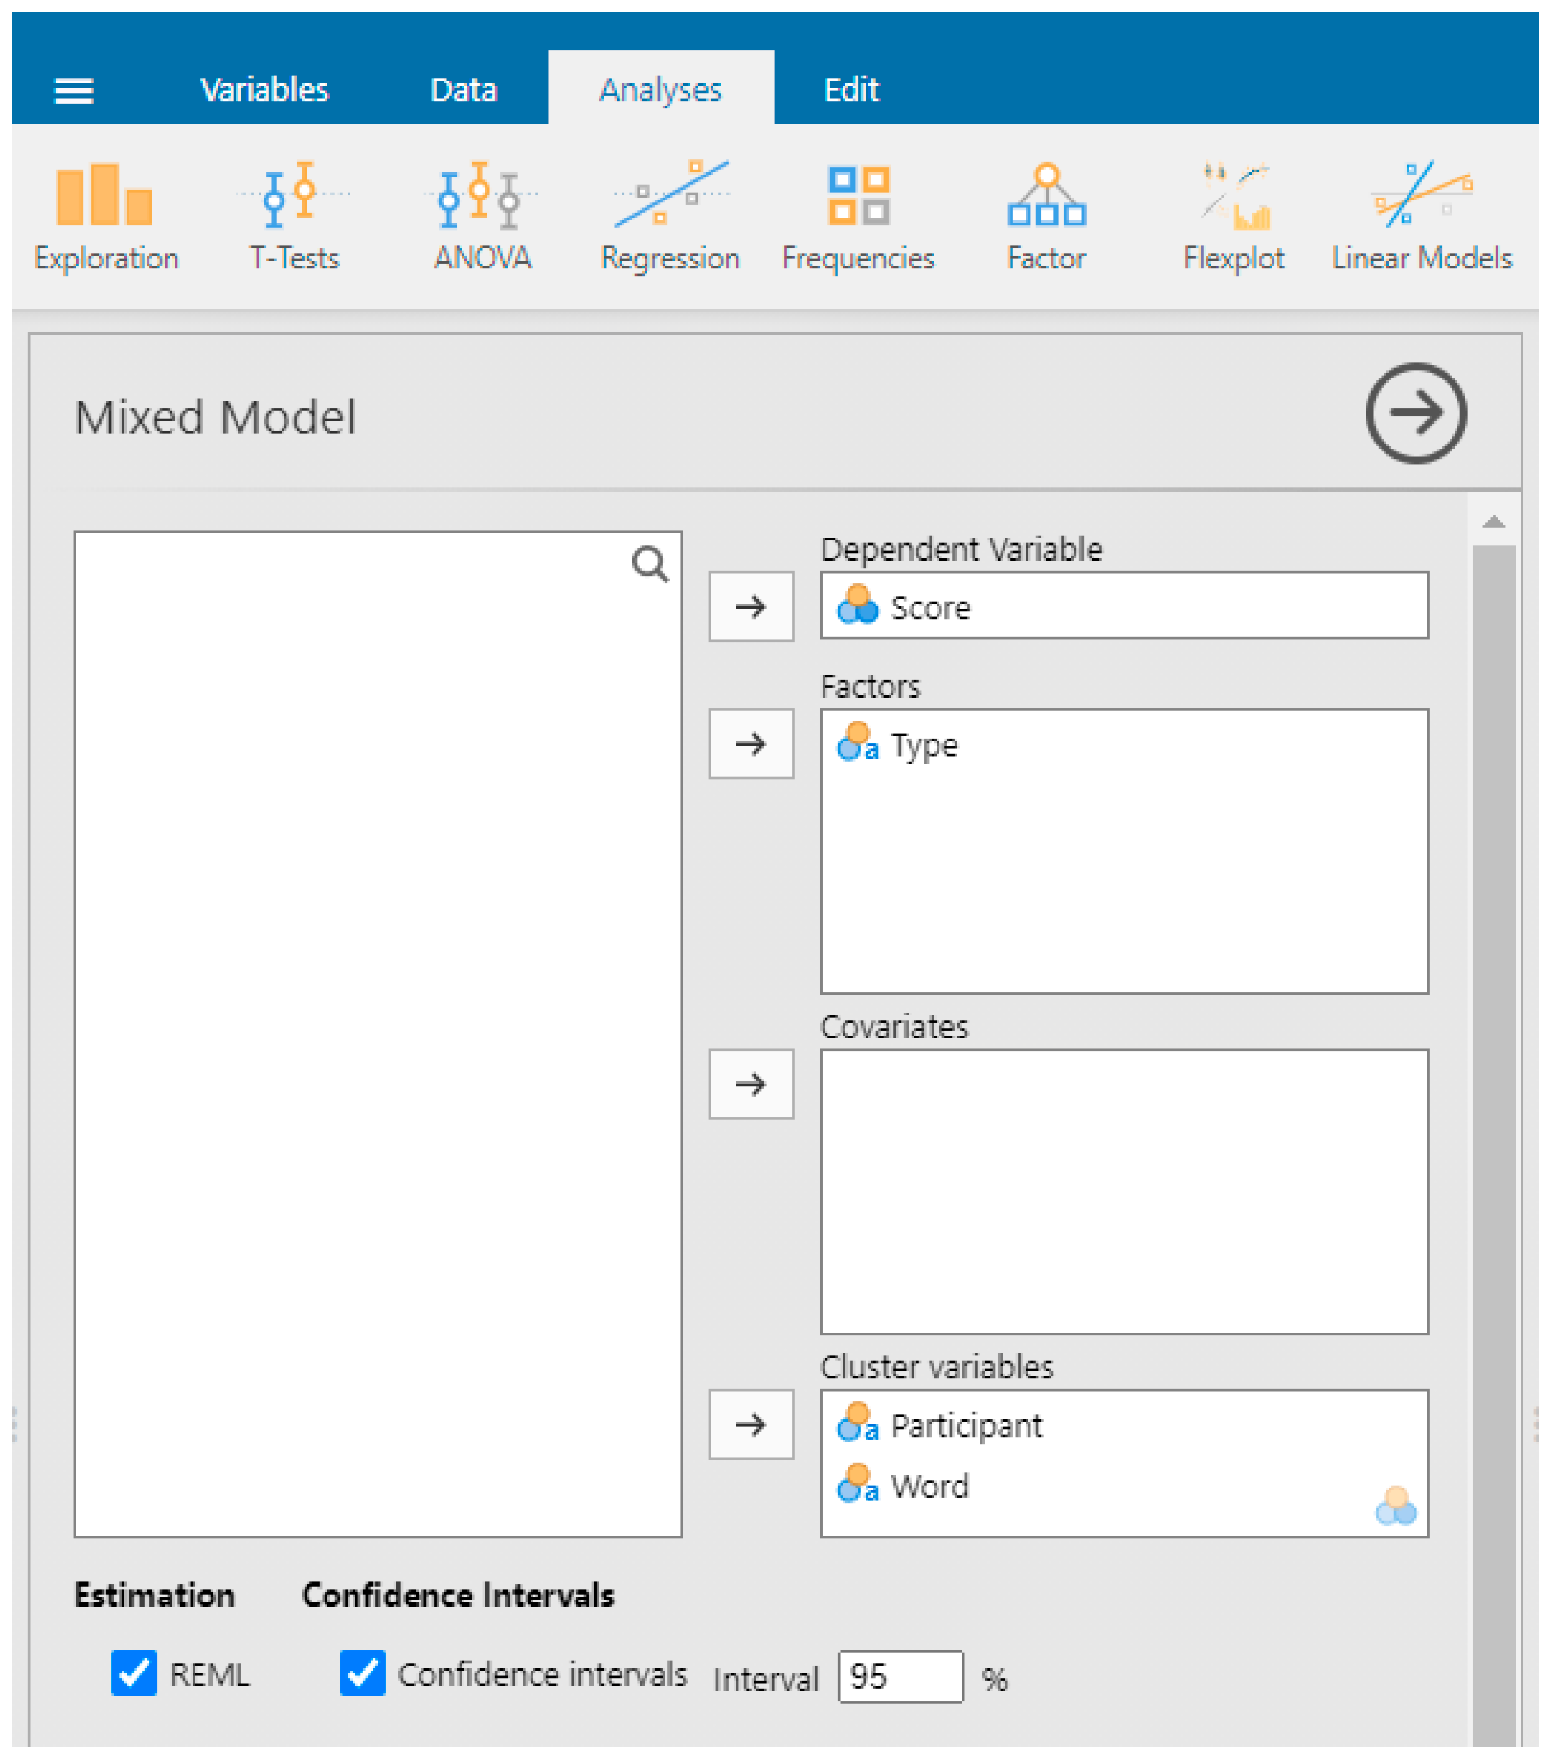Click the arrow button for Covariates
The width and height of the screenshot is (1554, 1763).
pos(750,1084)
